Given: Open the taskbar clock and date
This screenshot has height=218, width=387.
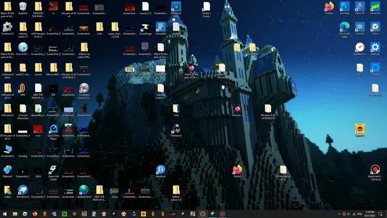Looking at the screenshot, I should 370,214.
